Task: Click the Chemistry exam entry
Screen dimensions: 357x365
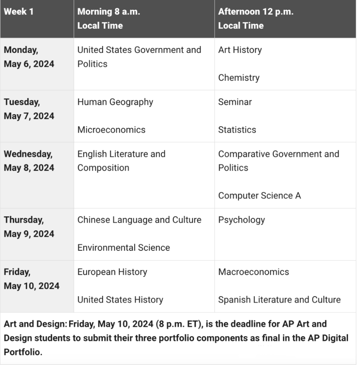Action: coord(239,78)
